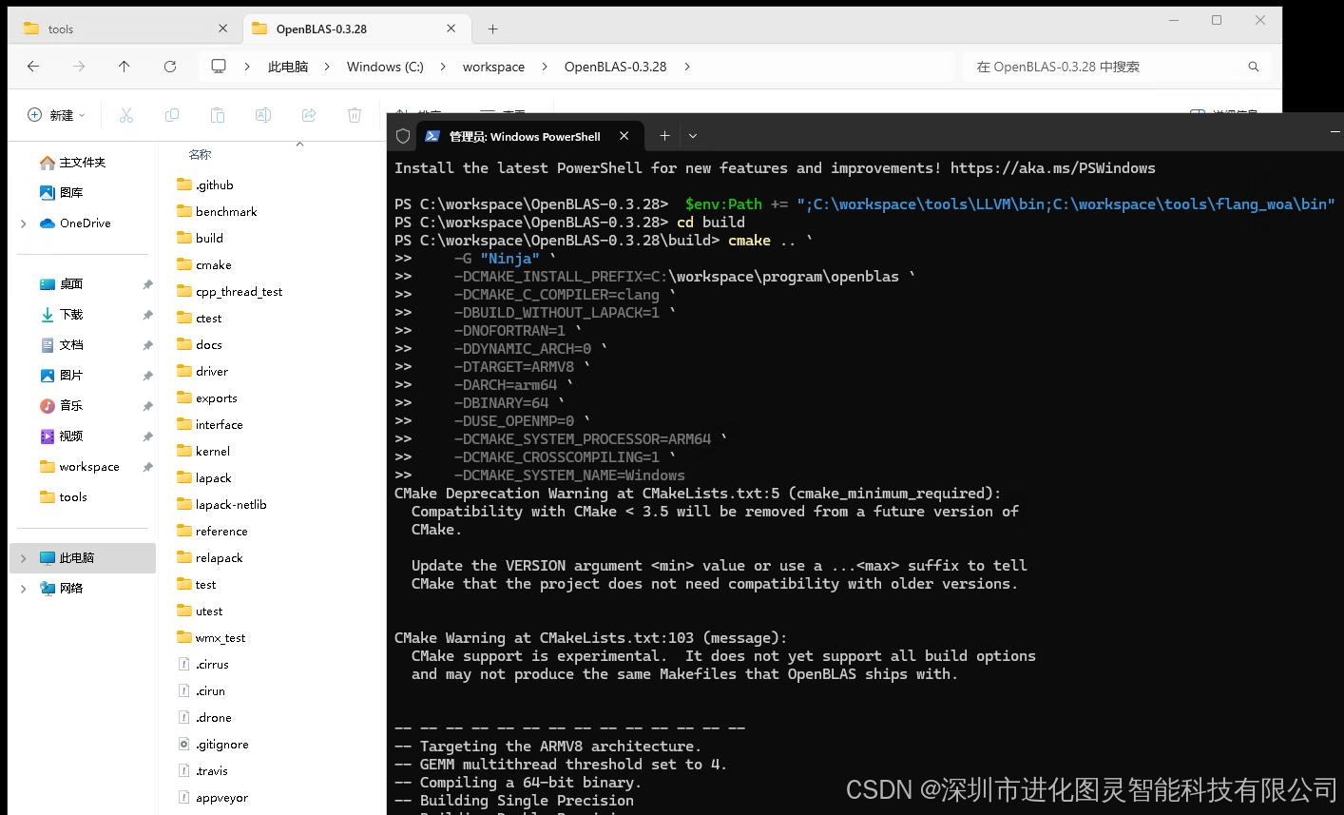Viewport: 1344px width, 815px height.
Task: Expand the 此电脑 tree node
Action: coord(23,558)
